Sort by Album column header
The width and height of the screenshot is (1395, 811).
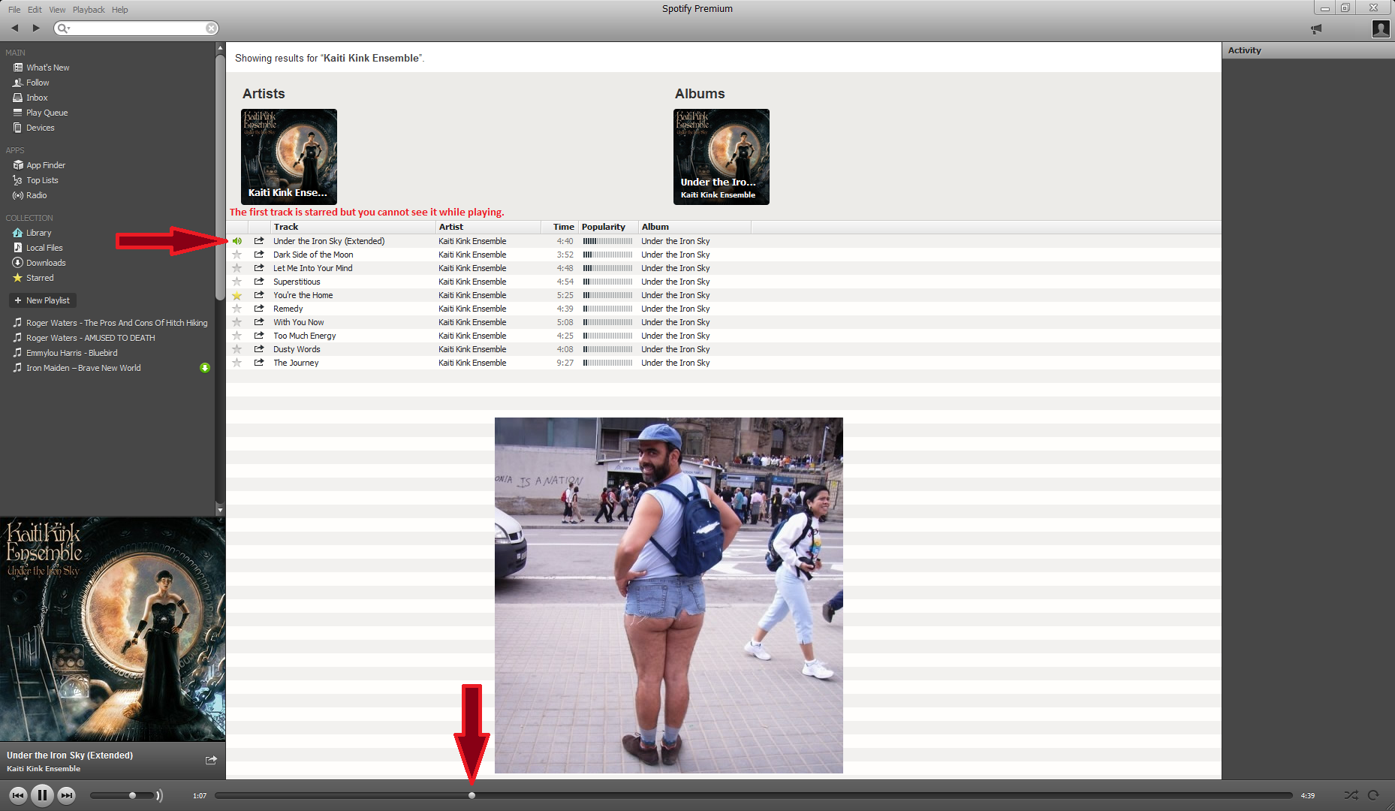tap(694, 227)
